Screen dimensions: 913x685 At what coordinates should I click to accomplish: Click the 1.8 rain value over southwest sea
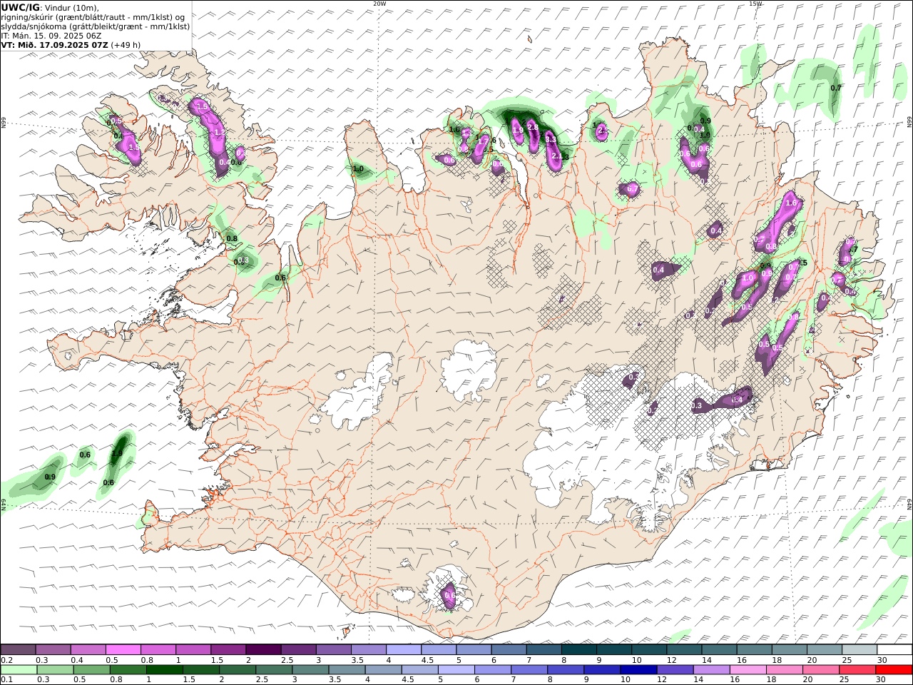tap(118, 453)
